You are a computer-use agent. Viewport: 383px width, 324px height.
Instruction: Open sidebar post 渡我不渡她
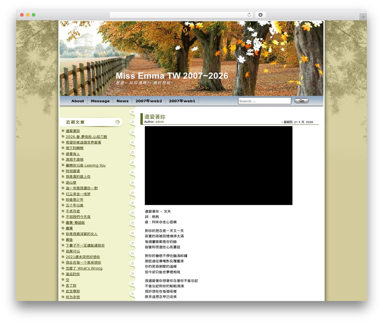pos(75,160)
